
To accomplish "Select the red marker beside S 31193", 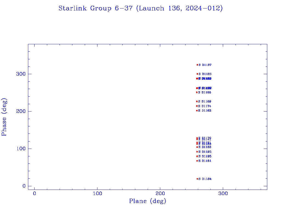I will pos(197,152).
